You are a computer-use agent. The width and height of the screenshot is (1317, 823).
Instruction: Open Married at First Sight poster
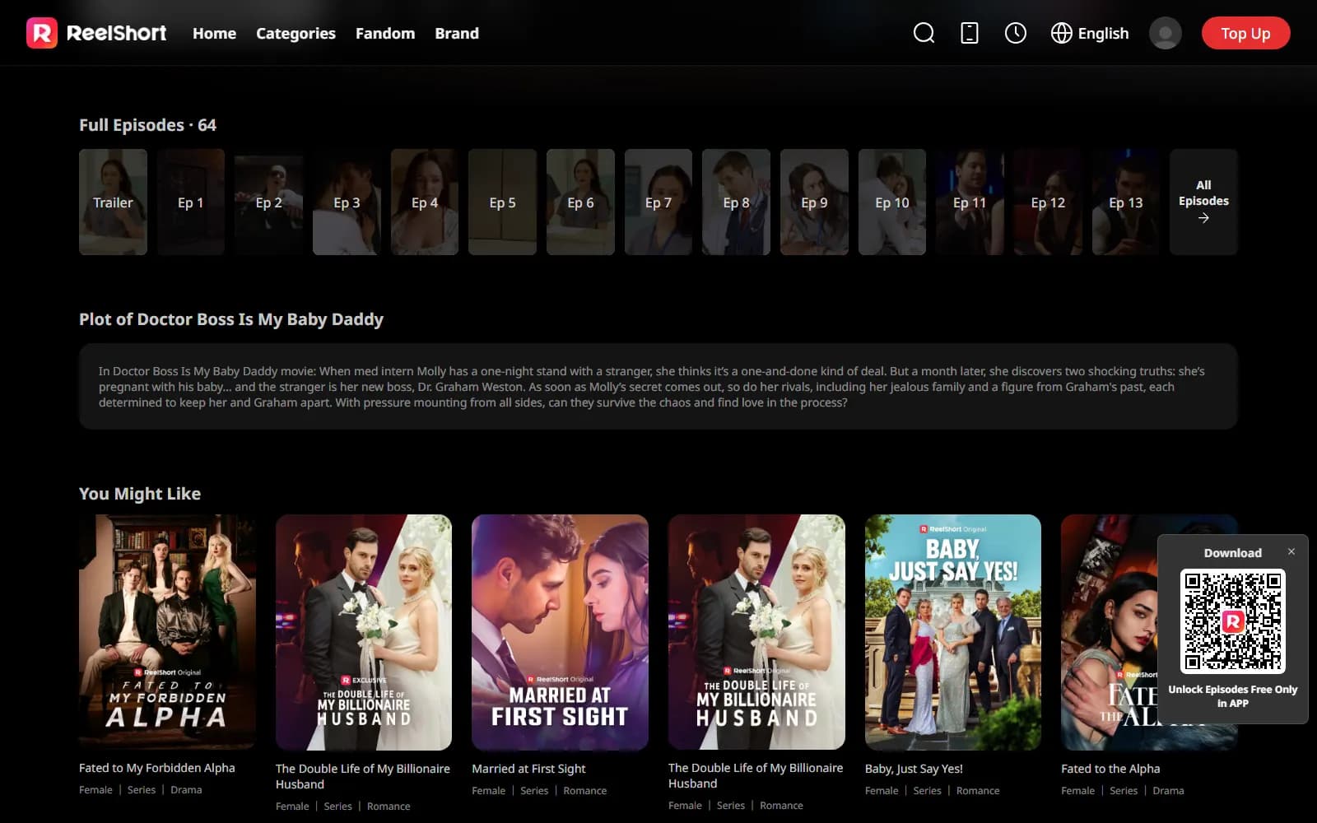(x=560, y=632)
